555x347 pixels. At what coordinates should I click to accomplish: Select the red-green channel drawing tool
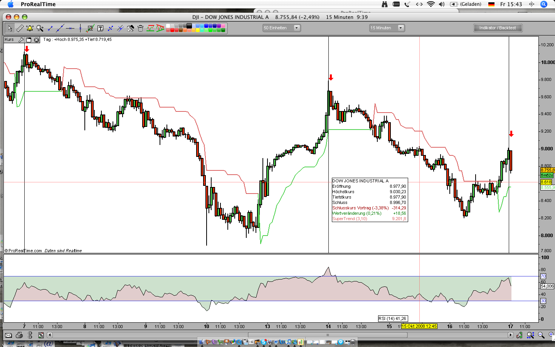tap(150, 28)
